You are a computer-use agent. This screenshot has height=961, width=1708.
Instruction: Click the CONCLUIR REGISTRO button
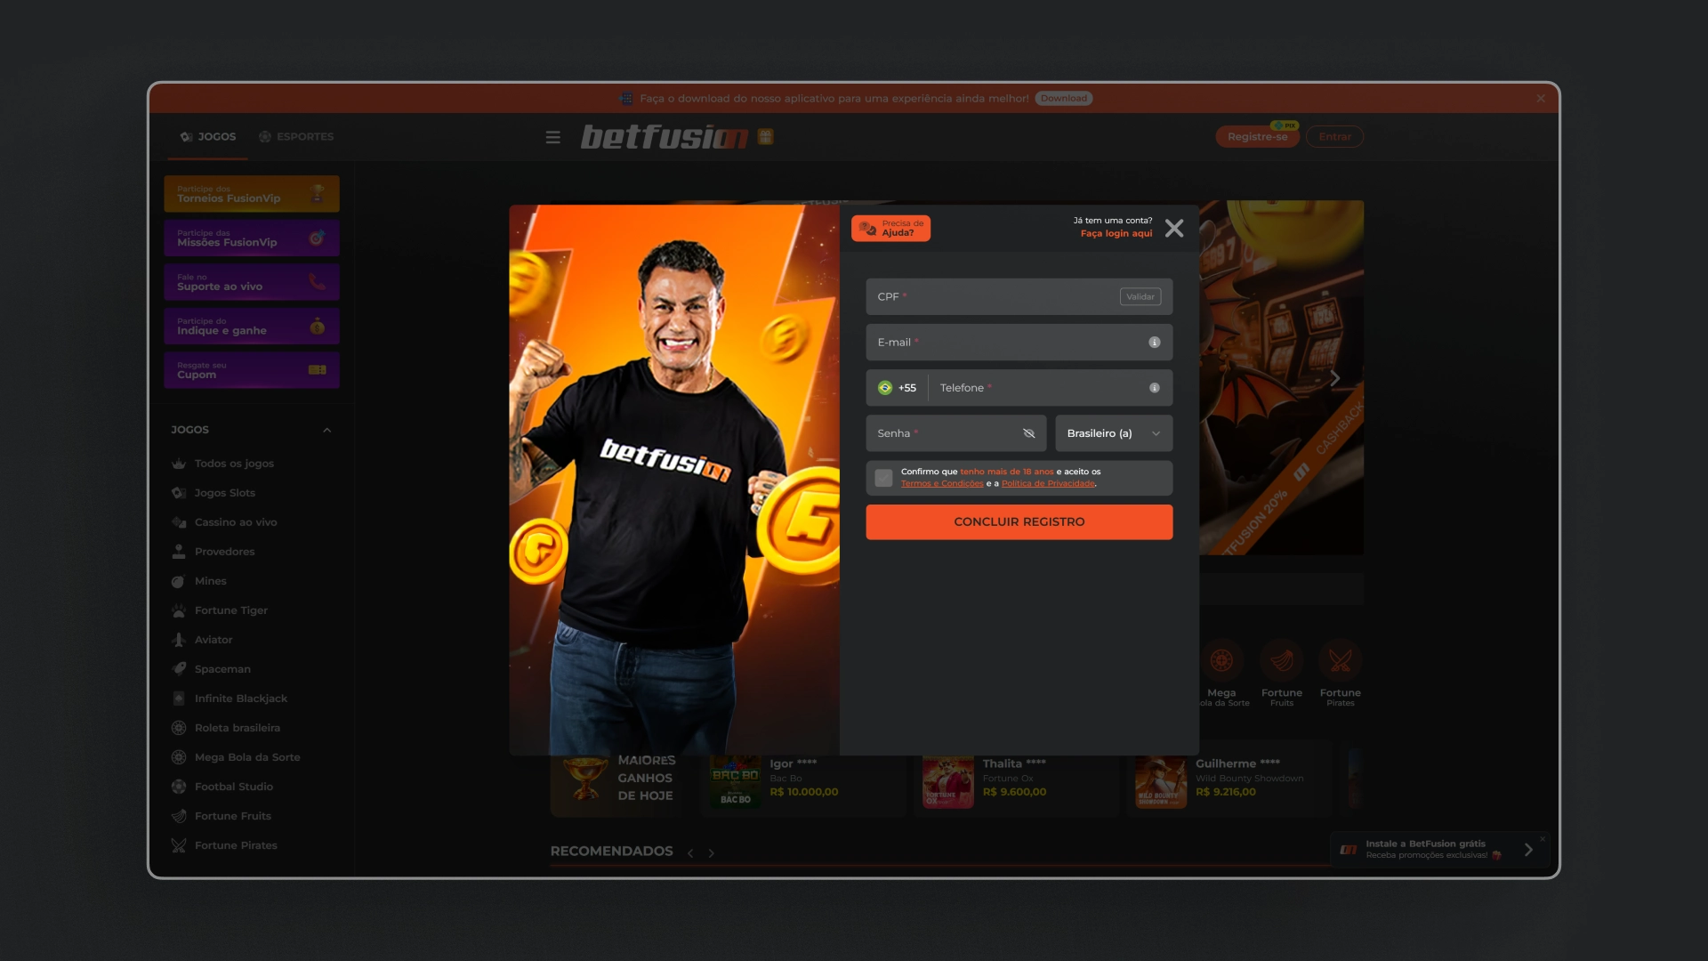(1019, 521)
